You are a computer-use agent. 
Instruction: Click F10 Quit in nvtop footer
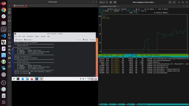(130, 105)
